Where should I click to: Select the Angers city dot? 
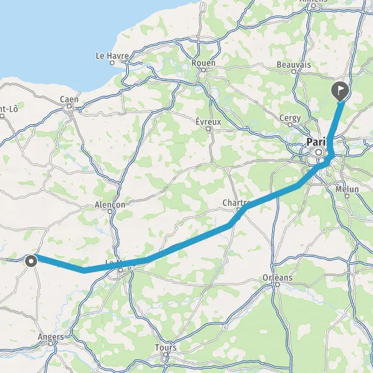(51, 344)
